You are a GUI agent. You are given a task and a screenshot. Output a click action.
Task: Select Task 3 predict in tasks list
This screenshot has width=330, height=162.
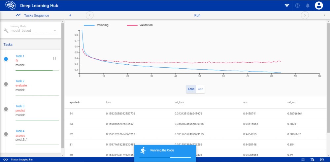(x=21, y=111)
